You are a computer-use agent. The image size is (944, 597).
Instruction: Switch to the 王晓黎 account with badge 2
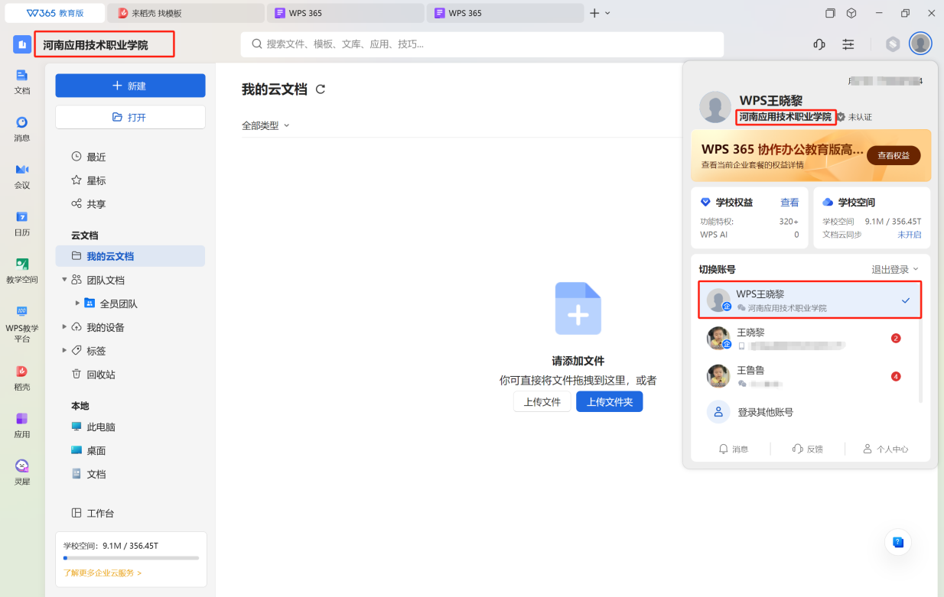click(809, 338)
